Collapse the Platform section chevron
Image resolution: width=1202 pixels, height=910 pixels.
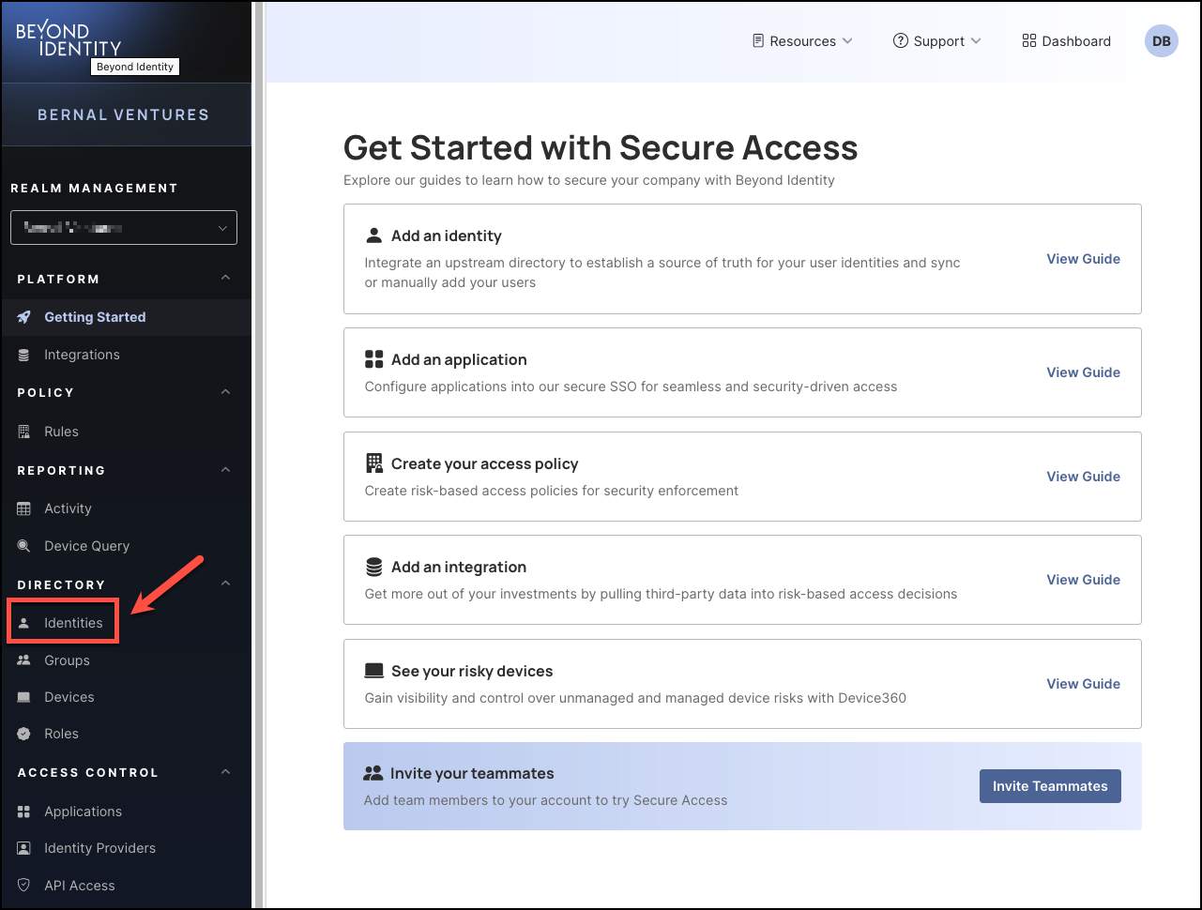[225, 278]
